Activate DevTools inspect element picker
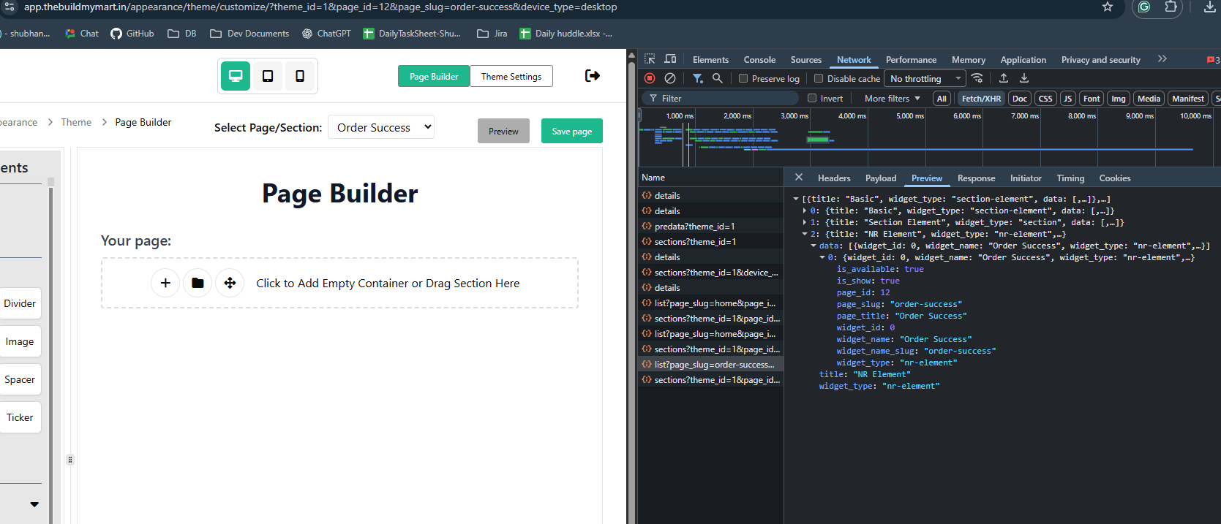The image size is (1221, 524). pos(650,59)
